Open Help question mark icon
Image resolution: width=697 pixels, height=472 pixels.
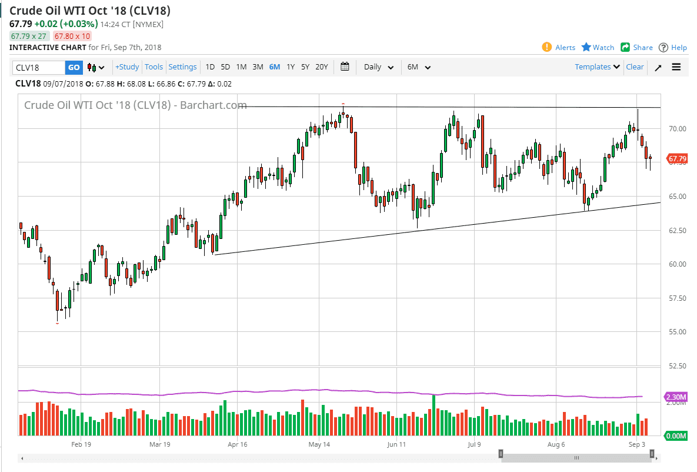(663, 47)
